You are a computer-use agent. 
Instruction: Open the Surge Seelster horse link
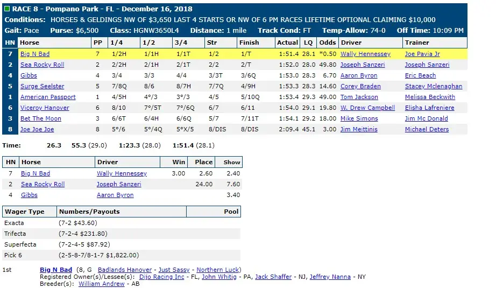click(x=42, y=86)
